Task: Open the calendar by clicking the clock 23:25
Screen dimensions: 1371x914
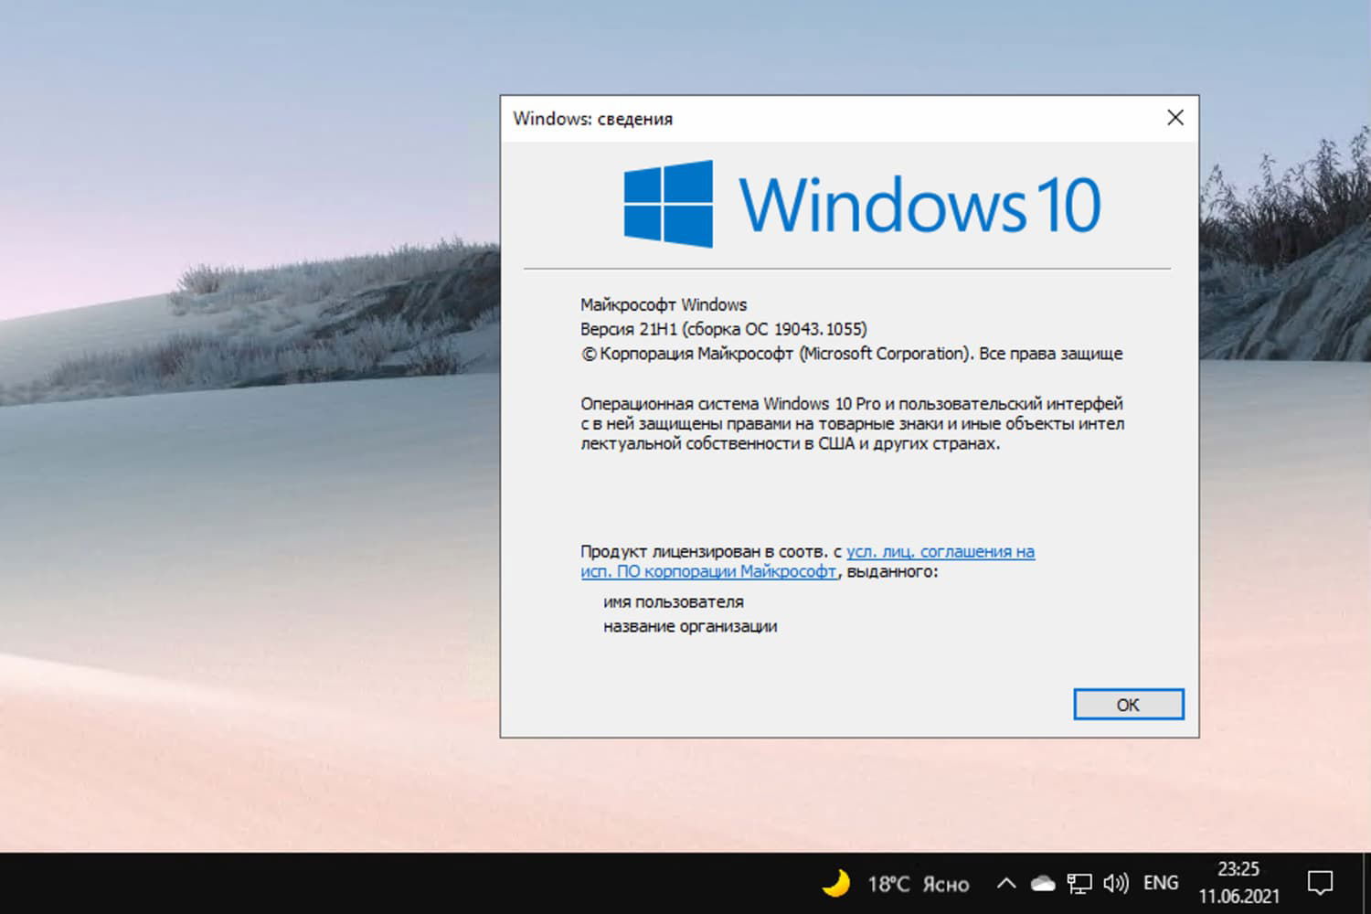Action: tap(1239, 869)
